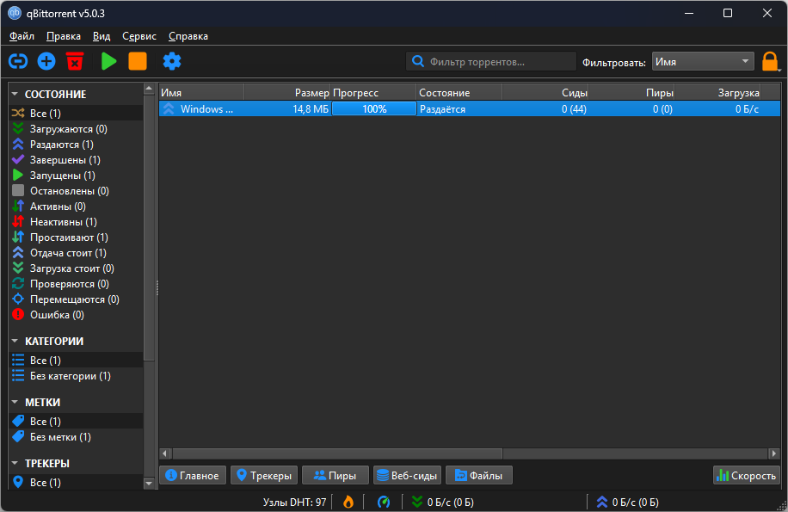Toggle alternative speed limits speedometer icon
The image size is (788, 512).
pyautogui.click(x=384, y=502)
